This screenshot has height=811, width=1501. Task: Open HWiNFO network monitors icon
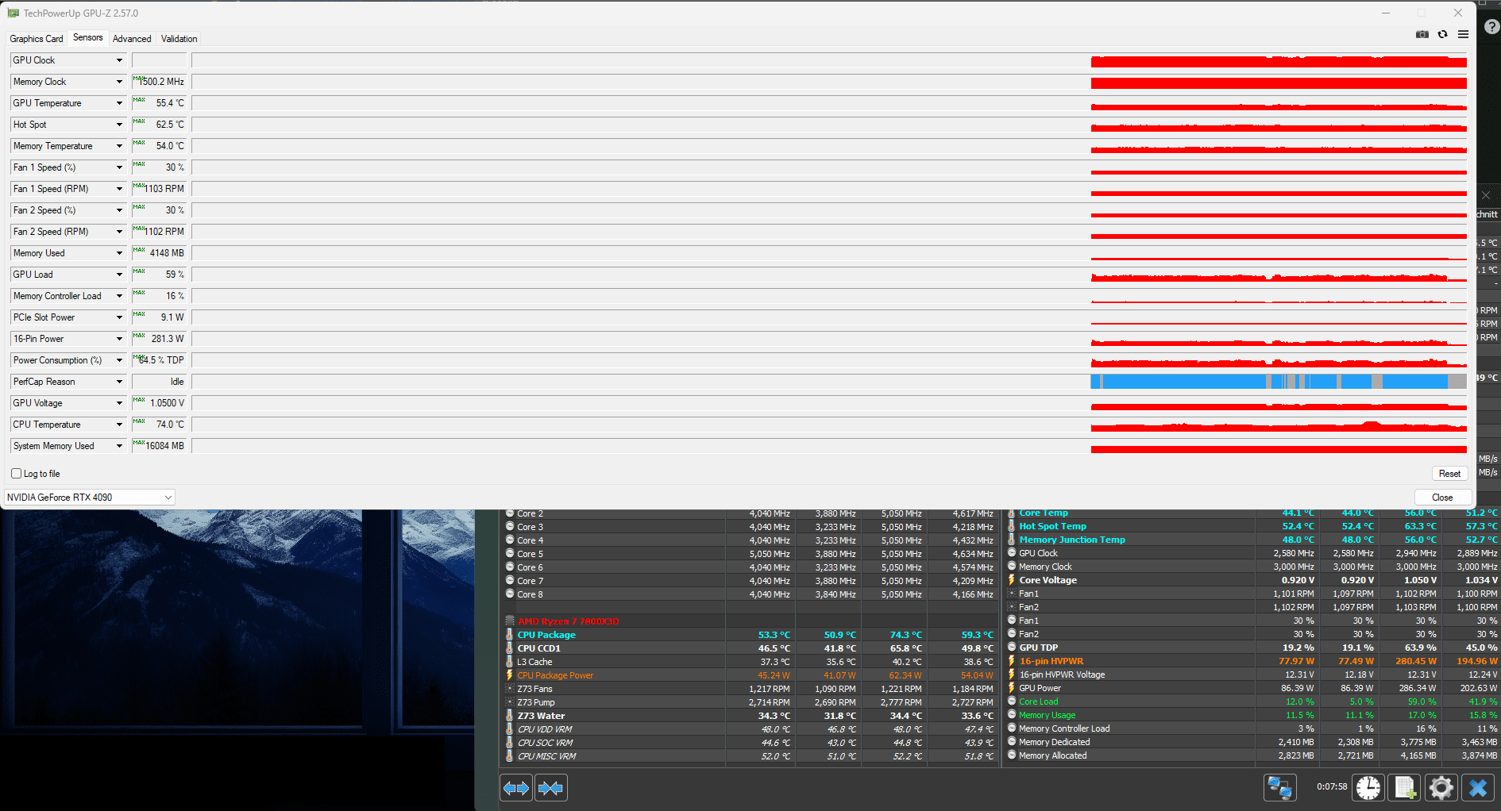(x=1279, y=787)
